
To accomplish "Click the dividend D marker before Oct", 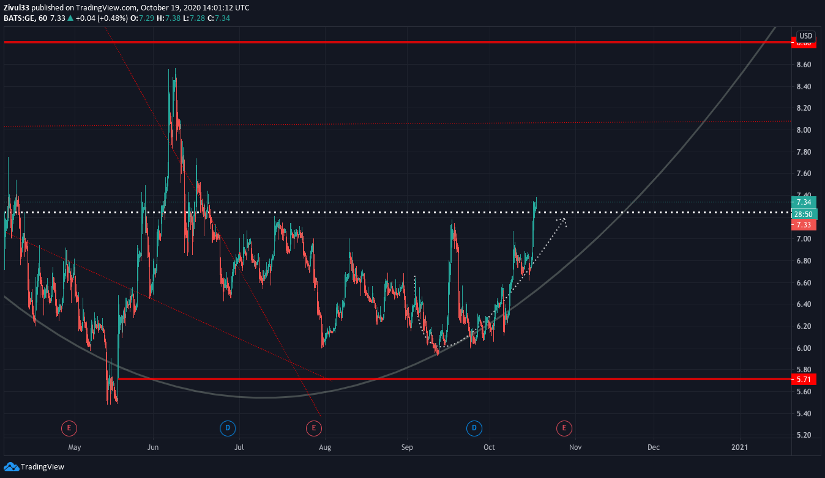I will click(x=474, y=428).
